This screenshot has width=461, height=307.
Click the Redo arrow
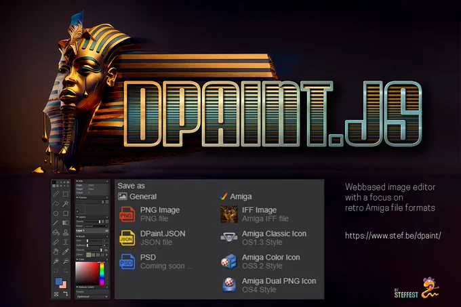(x=66, y=271)
